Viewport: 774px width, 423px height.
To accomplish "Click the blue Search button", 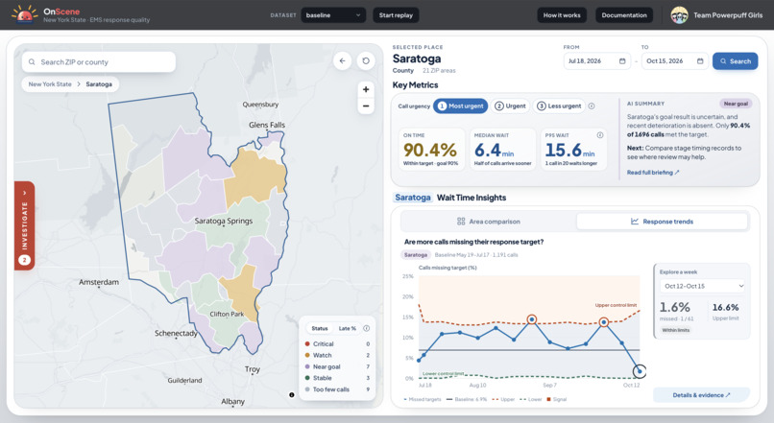I will point(735,61).
